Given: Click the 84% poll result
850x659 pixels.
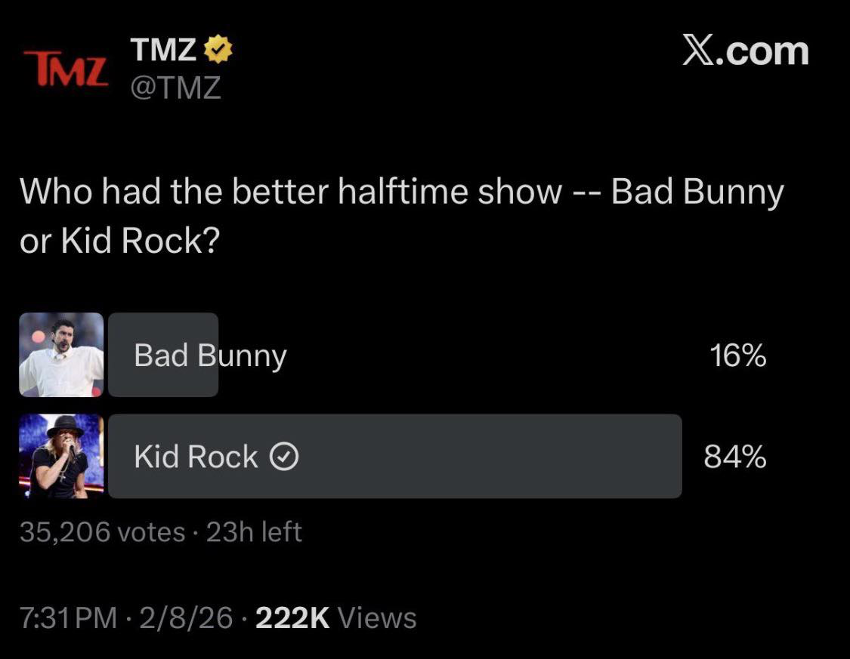Looking at the screenshot, I should [734, 457].
